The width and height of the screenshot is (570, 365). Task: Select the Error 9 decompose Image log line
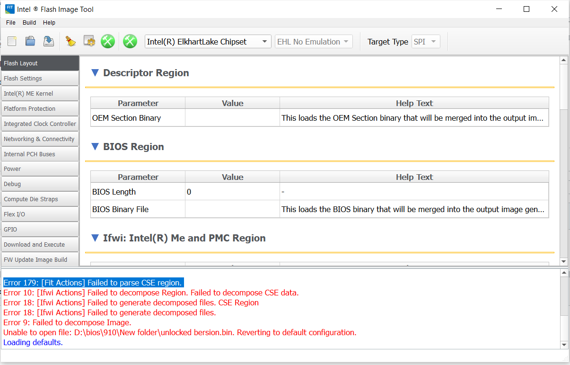[x=67, y=322]
